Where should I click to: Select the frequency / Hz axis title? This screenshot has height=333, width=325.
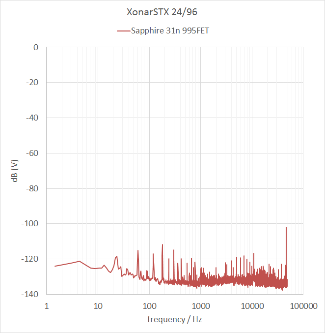174,319
